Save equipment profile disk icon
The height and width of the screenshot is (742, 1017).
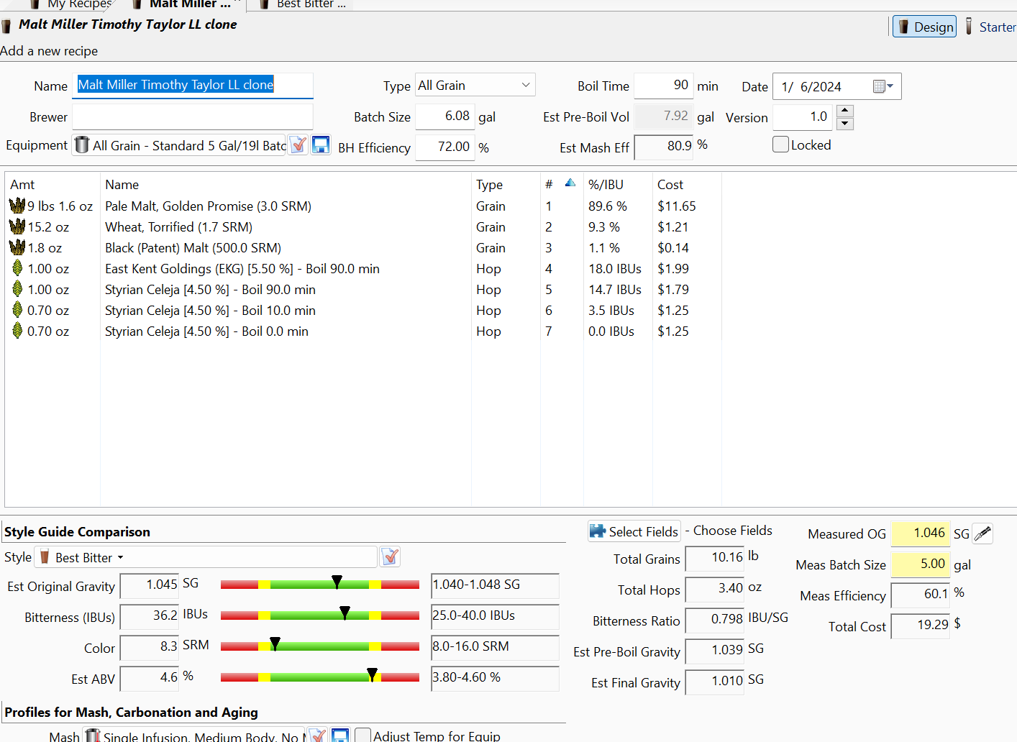[x=321, y=145]
